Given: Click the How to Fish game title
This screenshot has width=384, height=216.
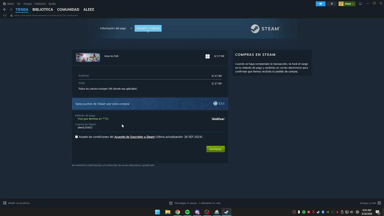Looking at the screenshot, I should click(111, 56).
